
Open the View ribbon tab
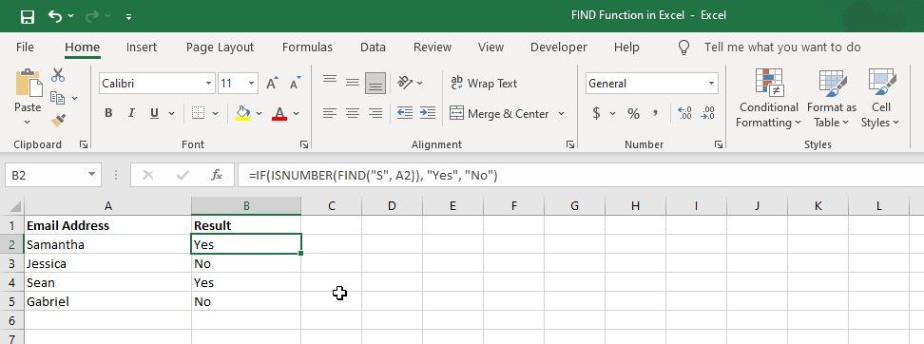[x=491, y=48]
